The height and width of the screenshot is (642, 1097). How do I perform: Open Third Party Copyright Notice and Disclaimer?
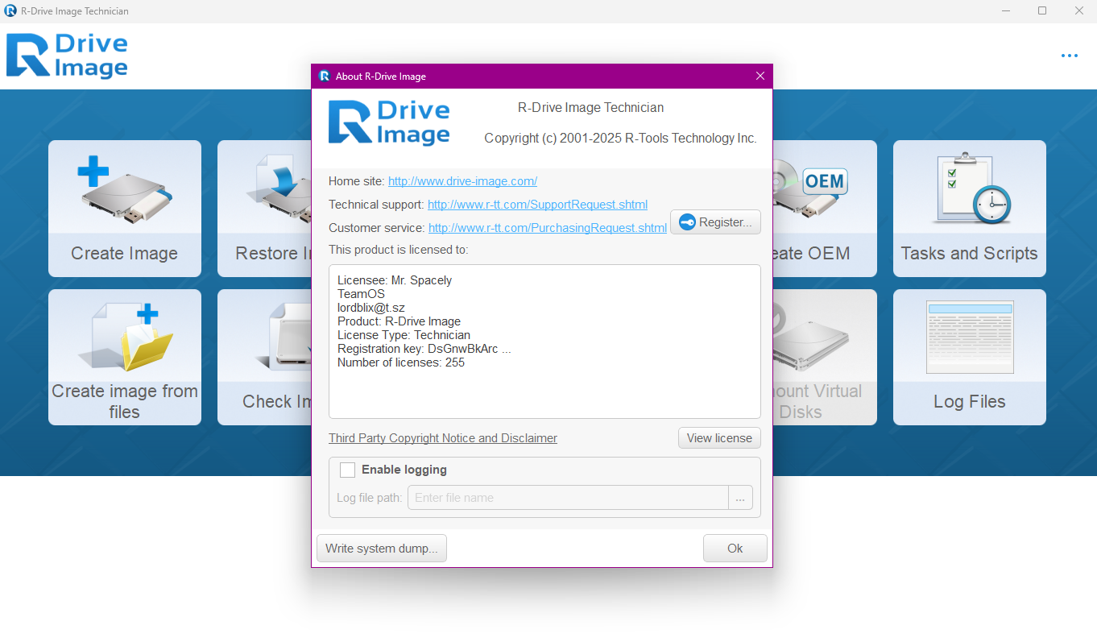(443, 438)
